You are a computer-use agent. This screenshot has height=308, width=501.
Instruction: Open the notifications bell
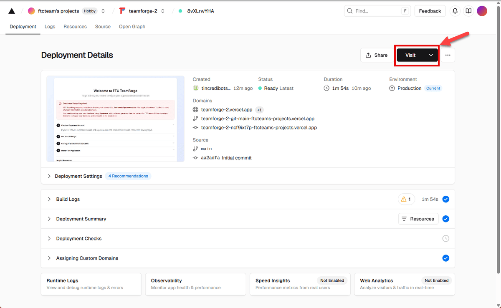point(455,11)
